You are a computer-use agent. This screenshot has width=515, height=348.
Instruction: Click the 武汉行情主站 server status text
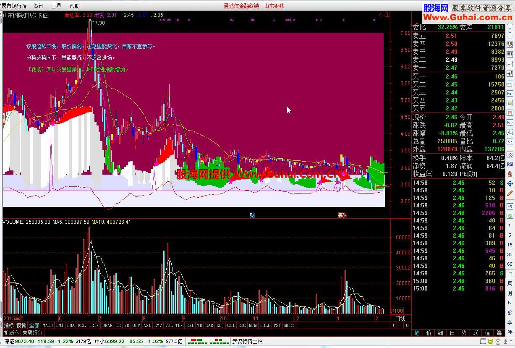247,341
